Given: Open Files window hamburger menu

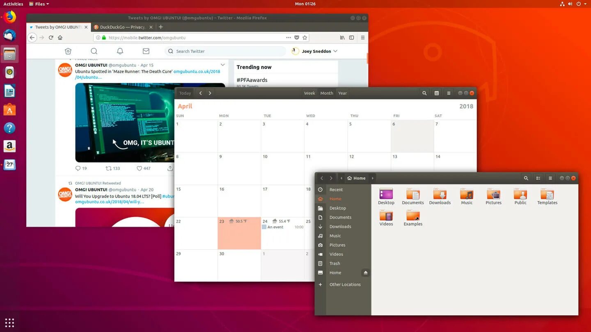Looking at the screenshot, I should [x=550, y=178].
